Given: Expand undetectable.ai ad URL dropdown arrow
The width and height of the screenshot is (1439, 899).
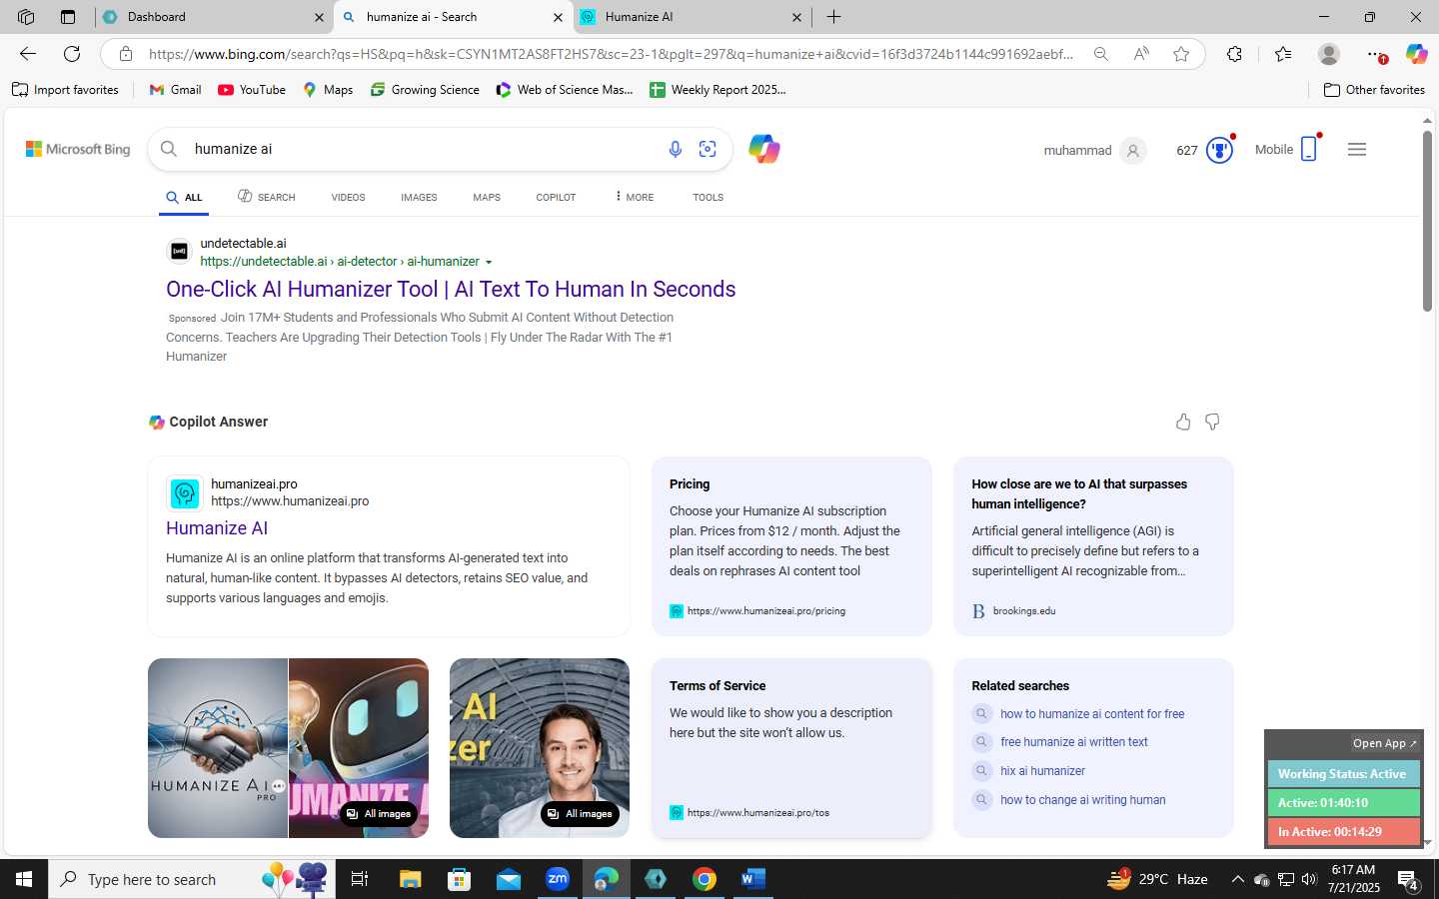Looking at the screenshot, I should [489, 262].
